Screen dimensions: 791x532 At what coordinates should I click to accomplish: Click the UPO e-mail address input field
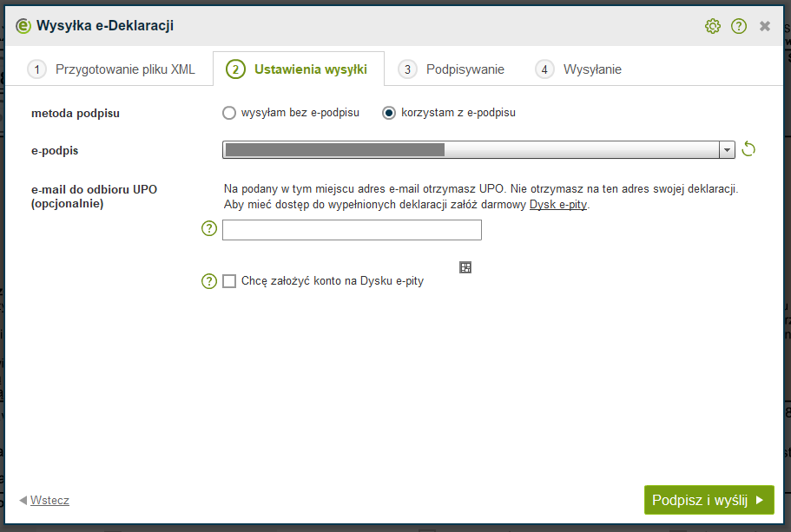(352, 230)
